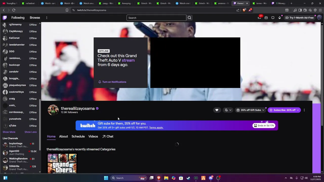Screen dimensions: 324x182
Task: Select the About channel tab
Action: [x=64, y=136]
